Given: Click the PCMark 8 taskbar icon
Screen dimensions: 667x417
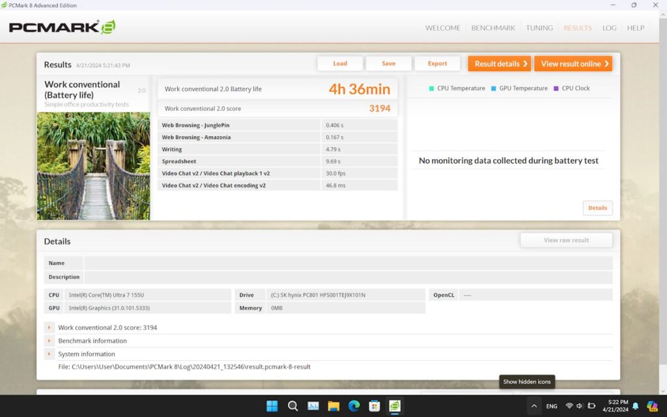Looking at the screenshot, I should 395,406.
